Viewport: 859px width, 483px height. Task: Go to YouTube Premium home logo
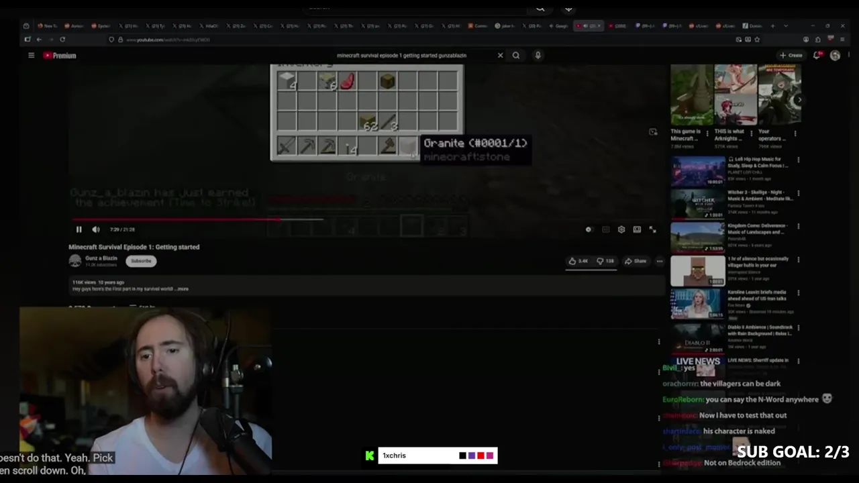click(60, 56)
